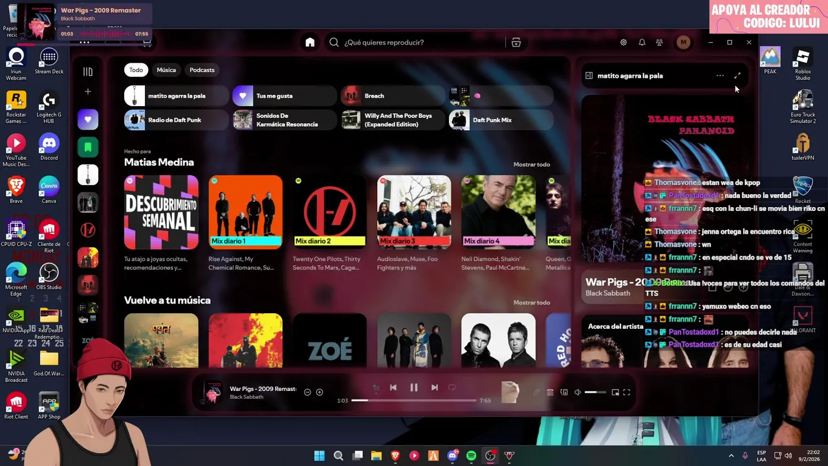Click 'Mostrar todo' for Matias Medina section
The height and width of the screenshot is (466, 828).
[532, 164]
